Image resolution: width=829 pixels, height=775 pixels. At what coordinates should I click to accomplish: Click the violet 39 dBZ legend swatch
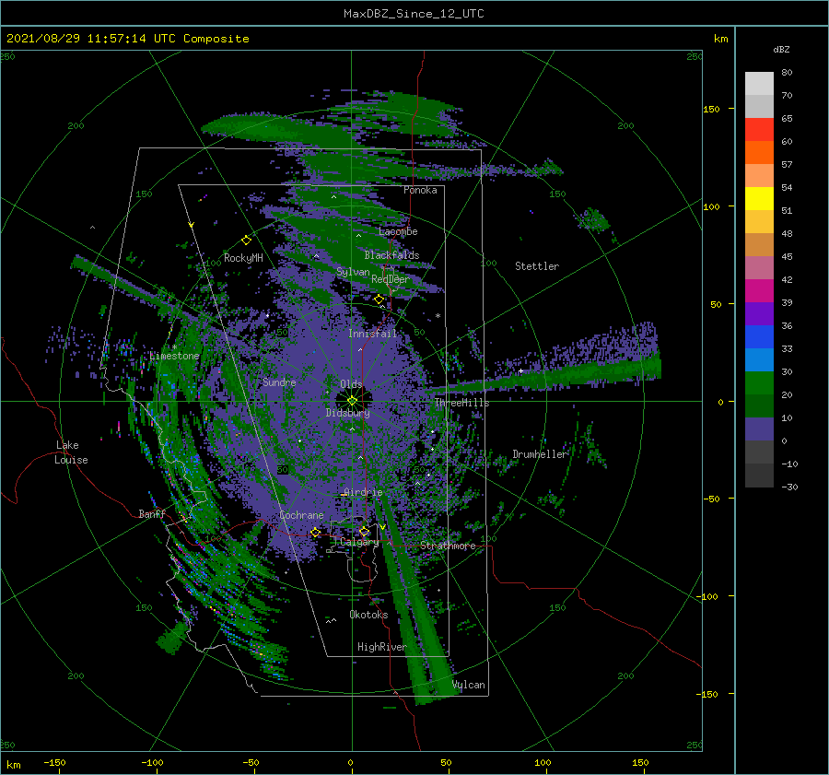tap(759, 313)
